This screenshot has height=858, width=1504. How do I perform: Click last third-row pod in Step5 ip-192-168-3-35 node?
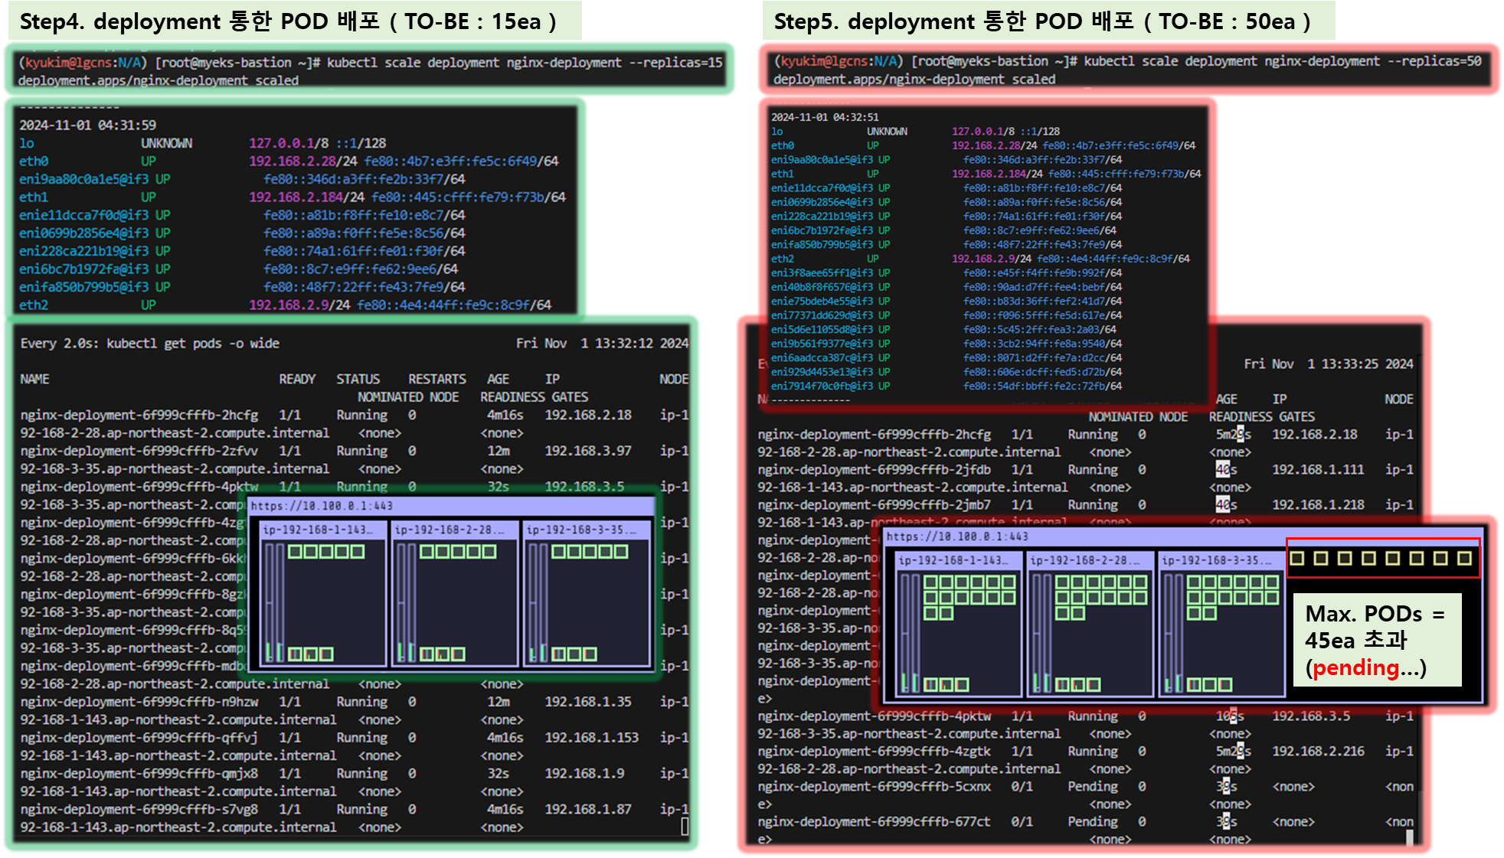pos(1208,612)
